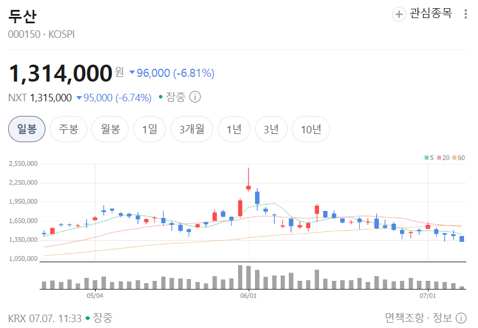Click the NXT change 95,000 (-6.74%)
478x328 pixels.
(x=114, y=98)
